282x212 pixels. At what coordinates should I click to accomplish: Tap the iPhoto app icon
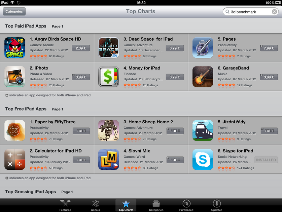click(x=15, y=76)
